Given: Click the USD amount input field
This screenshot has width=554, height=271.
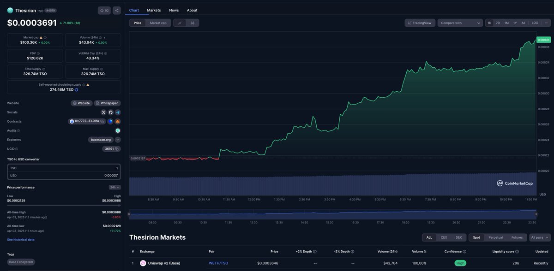Looking at the screenshot, I should [64, 176].
